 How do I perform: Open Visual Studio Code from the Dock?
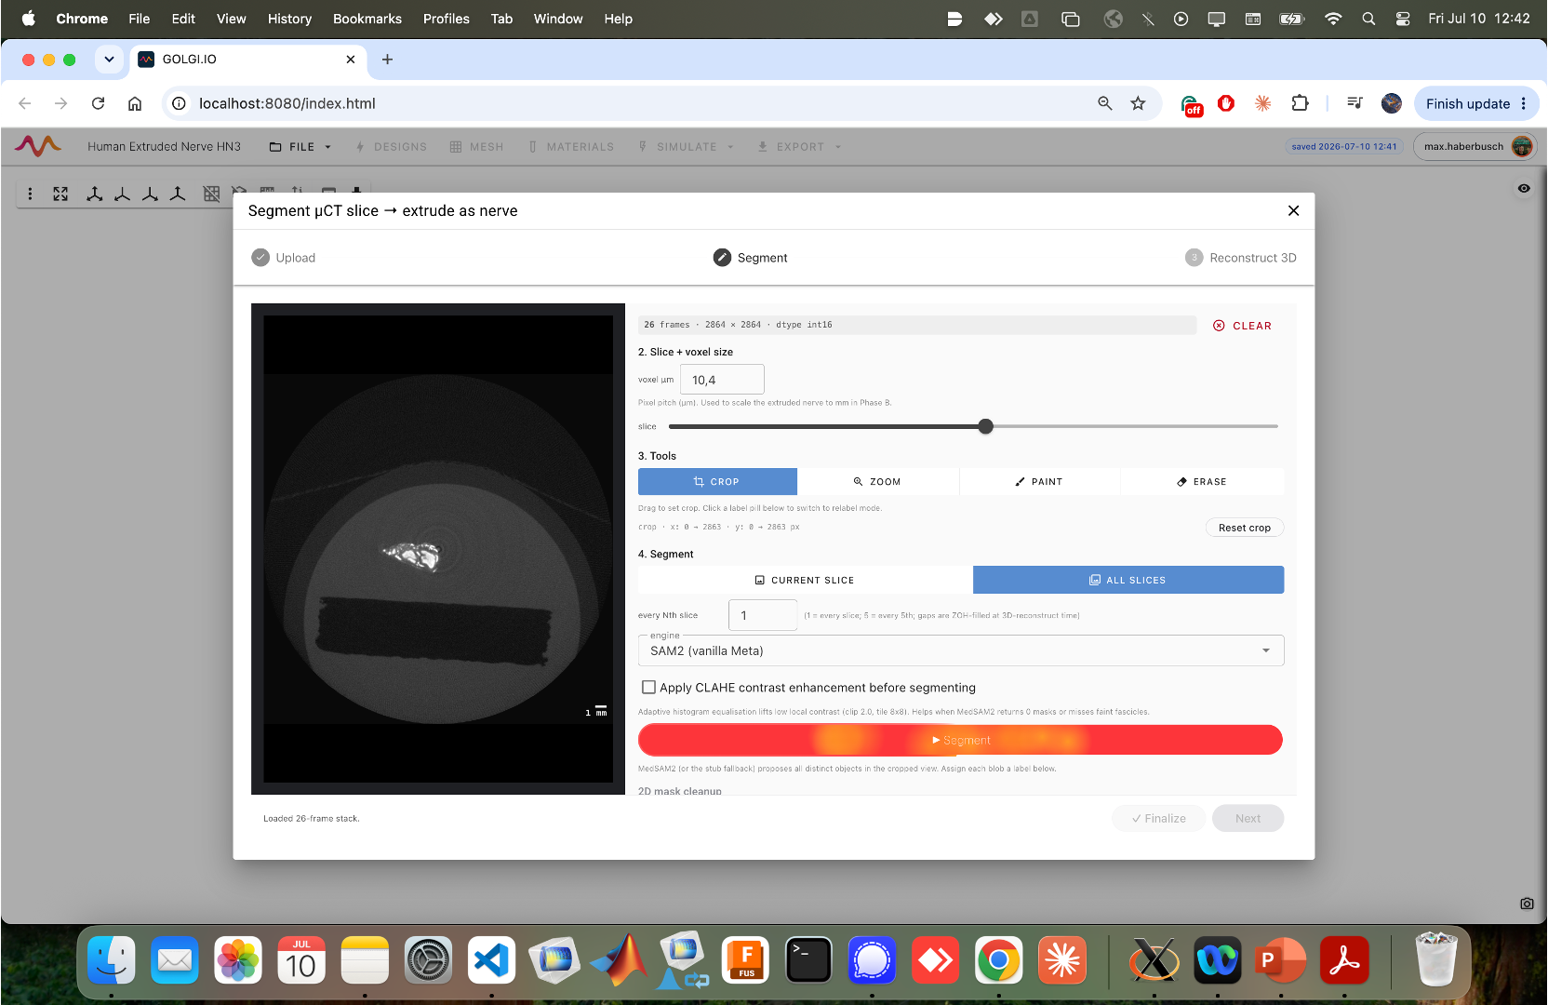tap(491, 960)
